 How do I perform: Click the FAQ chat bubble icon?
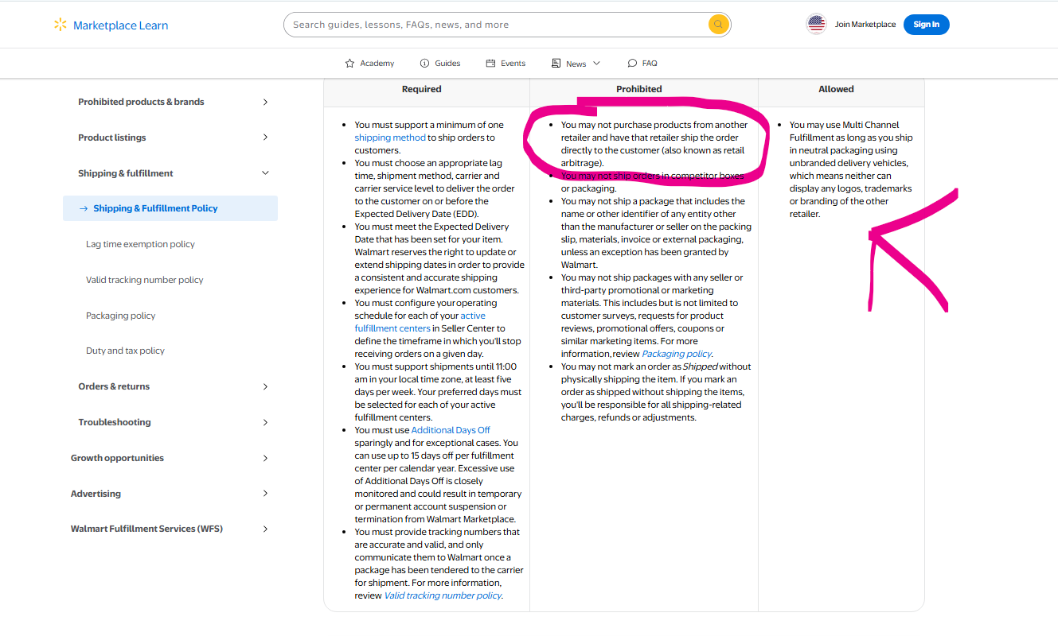632,64
